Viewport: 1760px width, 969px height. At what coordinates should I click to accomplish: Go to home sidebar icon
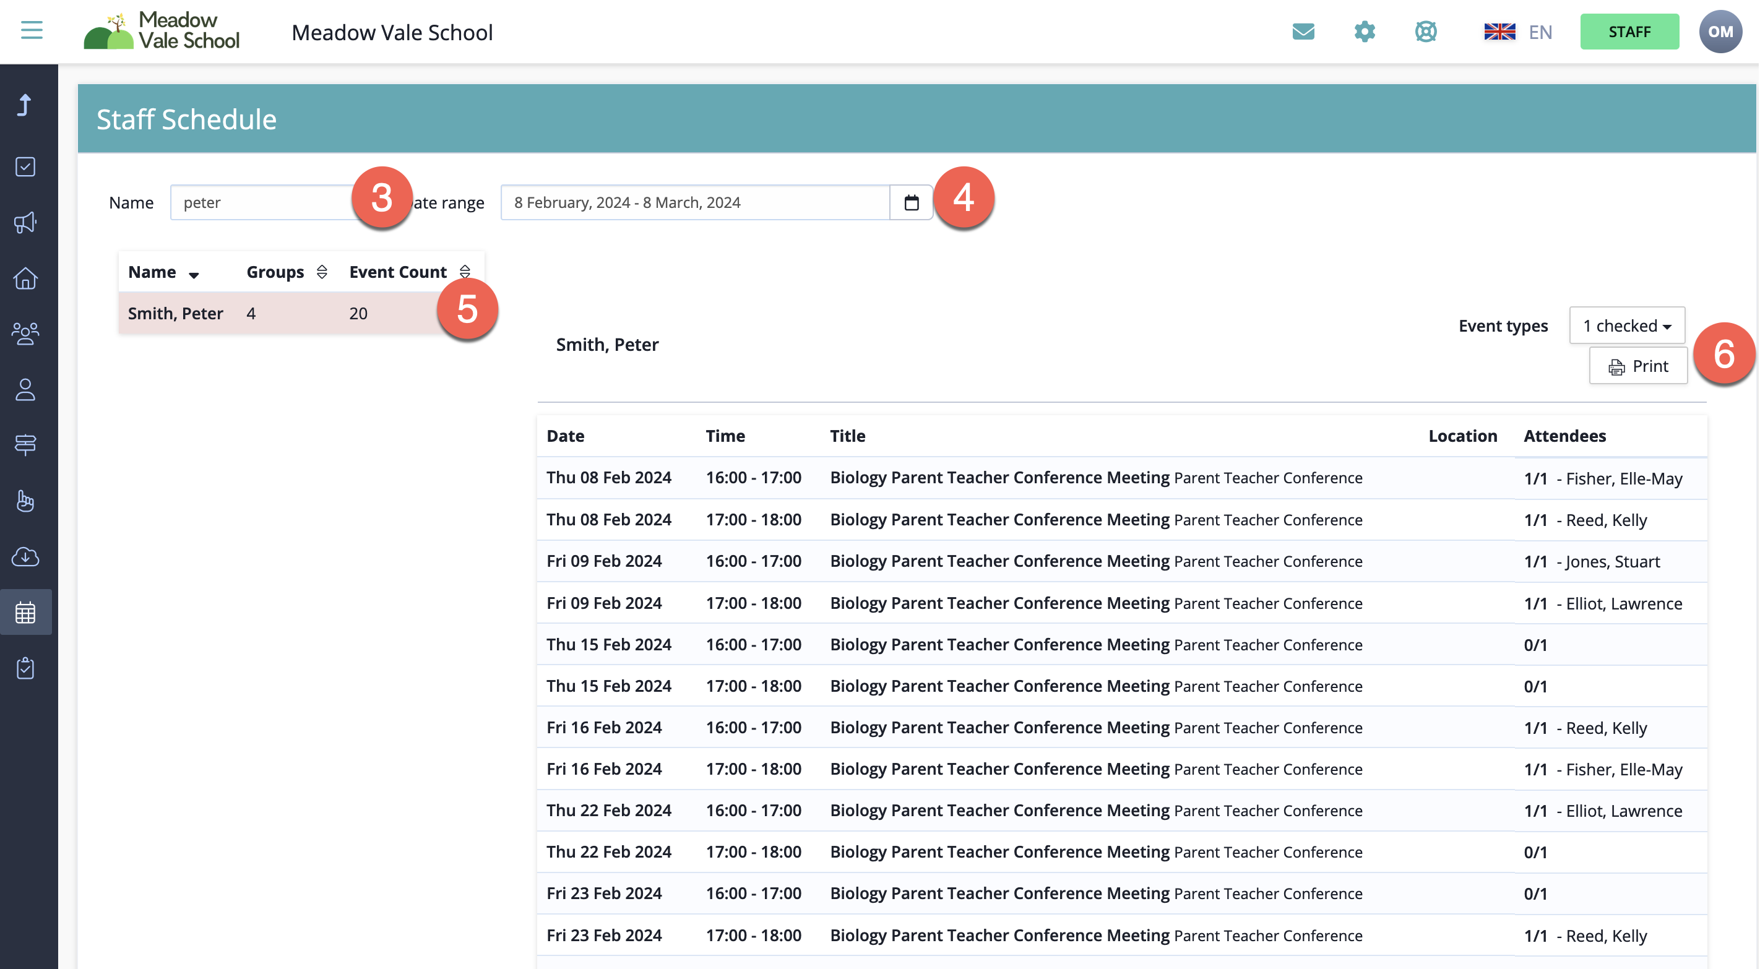tap(25, 278)
